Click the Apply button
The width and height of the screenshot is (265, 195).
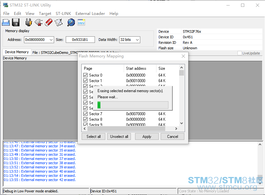(147, 136)
